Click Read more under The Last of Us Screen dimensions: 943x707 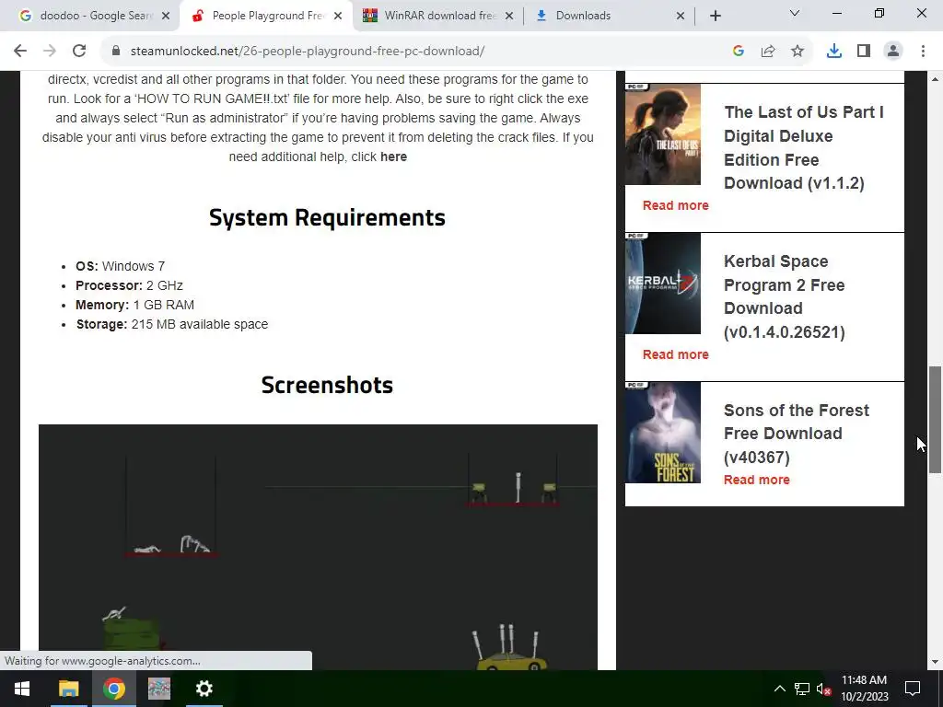(675, 205)
